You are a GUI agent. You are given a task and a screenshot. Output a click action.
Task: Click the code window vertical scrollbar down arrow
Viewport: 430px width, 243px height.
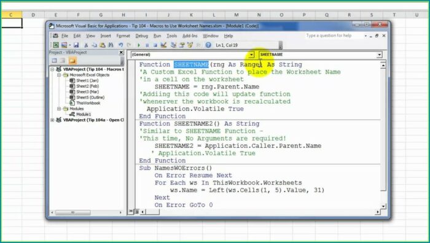383,206
